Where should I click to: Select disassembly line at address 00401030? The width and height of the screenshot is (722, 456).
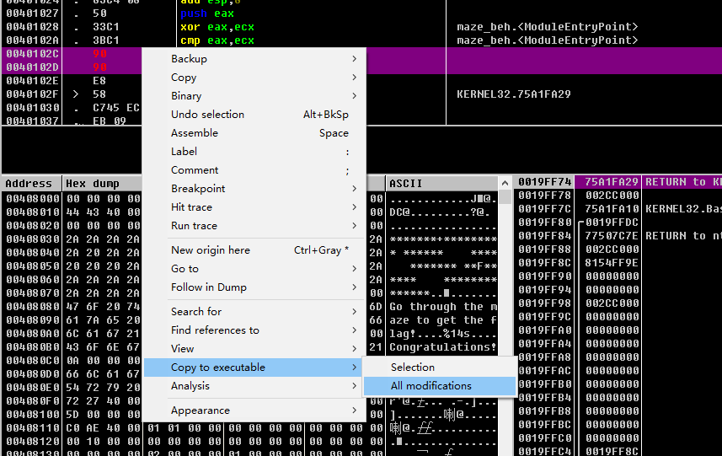32,108
